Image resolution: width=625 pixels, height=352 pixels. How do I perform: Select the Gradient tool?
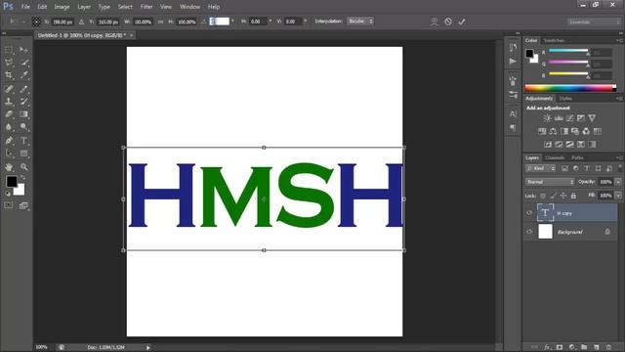click(23, 114)
